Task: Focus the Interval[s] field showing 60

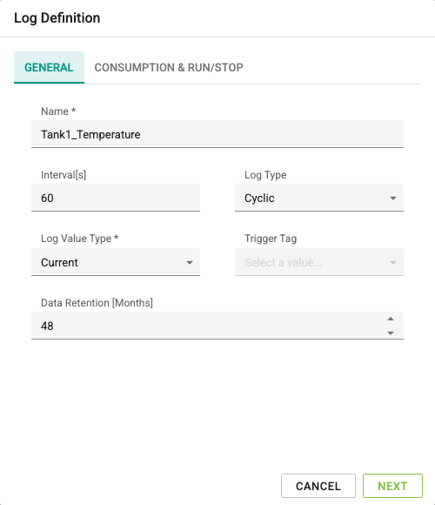Action: point(116,198)
